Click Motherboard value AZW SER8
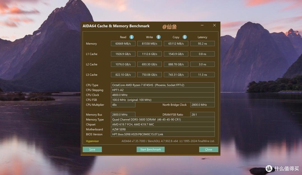Screen dimensions: 302x175 163,129
